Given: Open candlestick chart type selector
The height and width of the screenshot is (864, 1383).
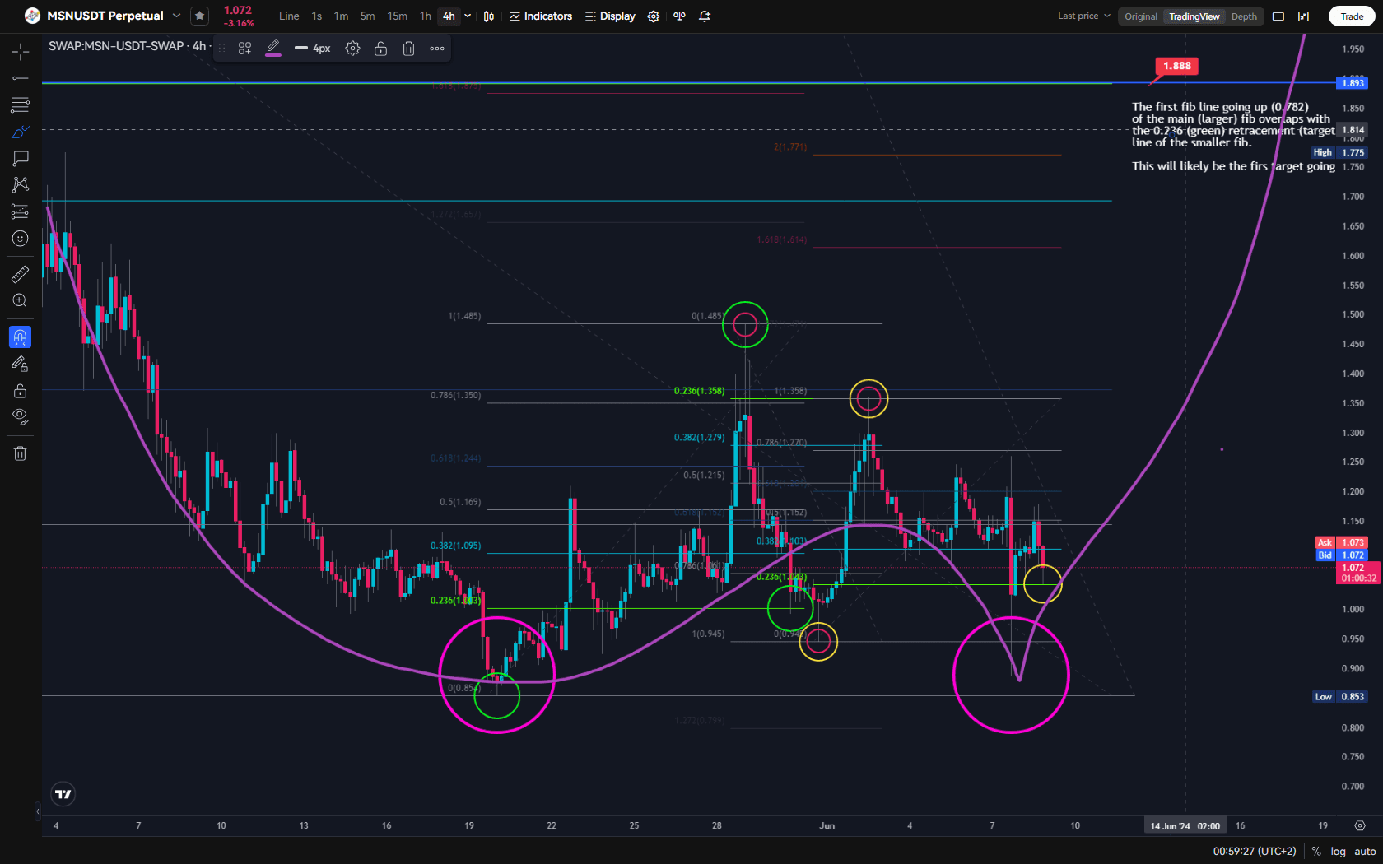Looking at the screenshot, I should click(x=489, y=16).
